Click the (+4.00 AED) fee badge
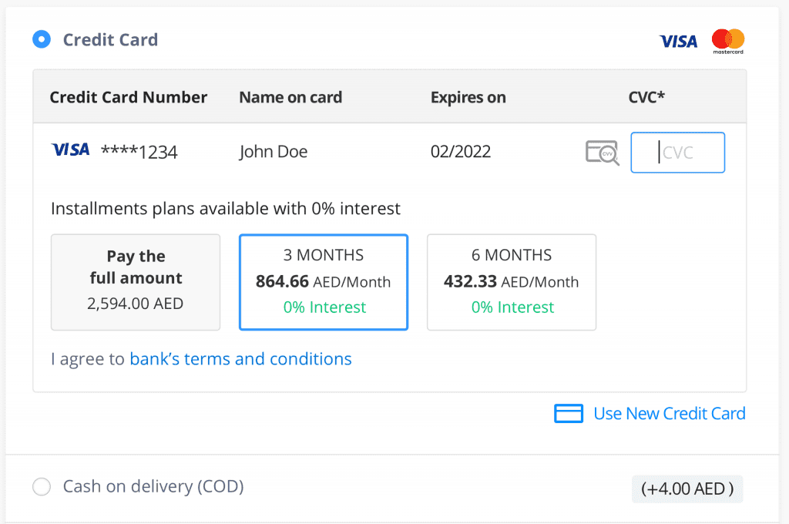This screenshot has height=524, width=789. (687, 489)
